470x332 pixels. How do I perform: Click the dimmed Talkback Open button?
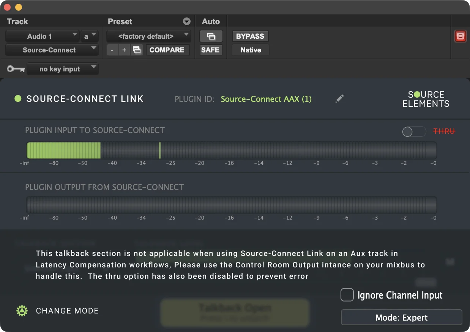coord(235,312)
